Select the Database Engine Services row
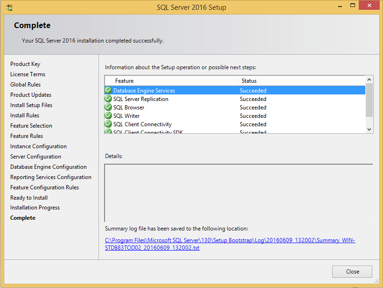The image size is (383, 288). [x=144, y=91]
